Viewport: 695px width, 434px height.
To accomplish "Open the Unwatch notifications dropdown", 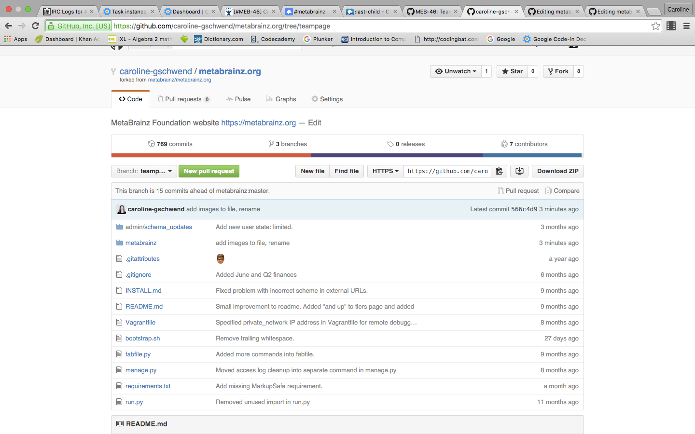I will [x=456, y=71].
